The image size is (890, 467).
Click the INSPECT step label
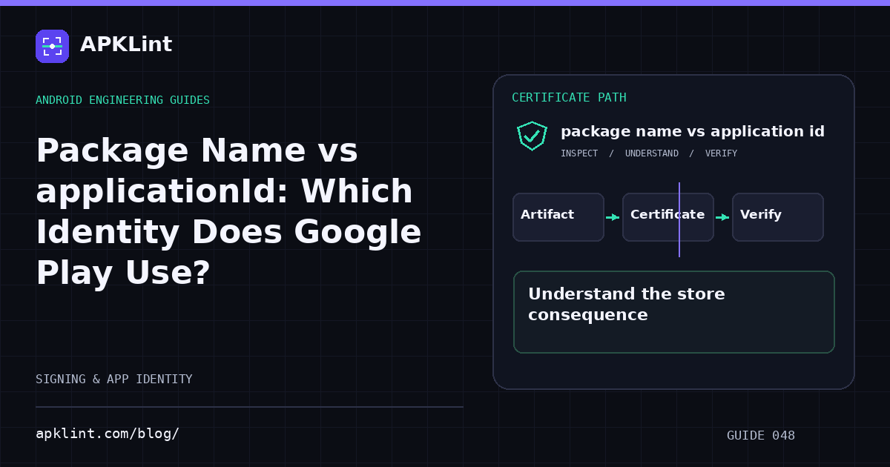tap(579, 153)
